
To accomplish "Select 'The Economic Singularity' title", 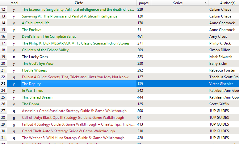I will tap(78, 10).
